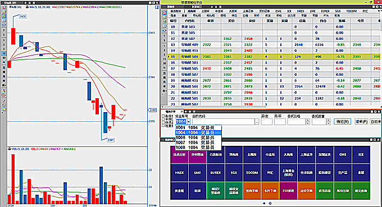Select the daily 日 period icon
The height and width of the screenshot is (207, 382).
point(4,67)
